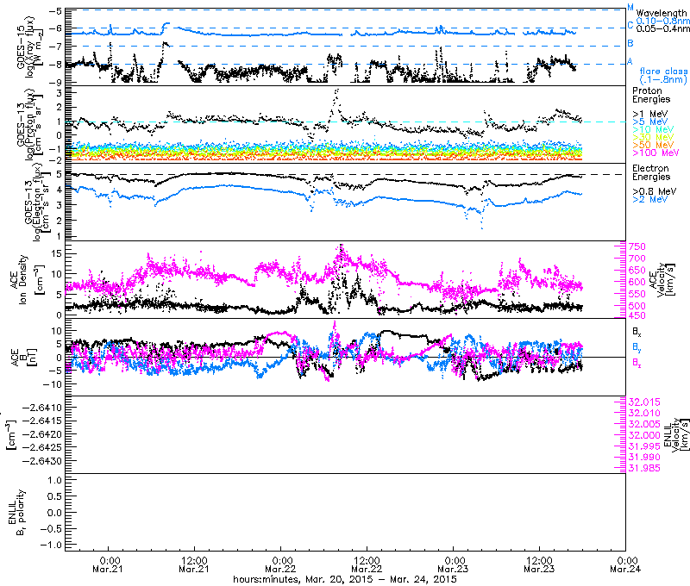Click the '>5 MeV' proton energy legend label
Image resolution: width=690 pixels, height=586 pixels.
click(x=650, y=122)
